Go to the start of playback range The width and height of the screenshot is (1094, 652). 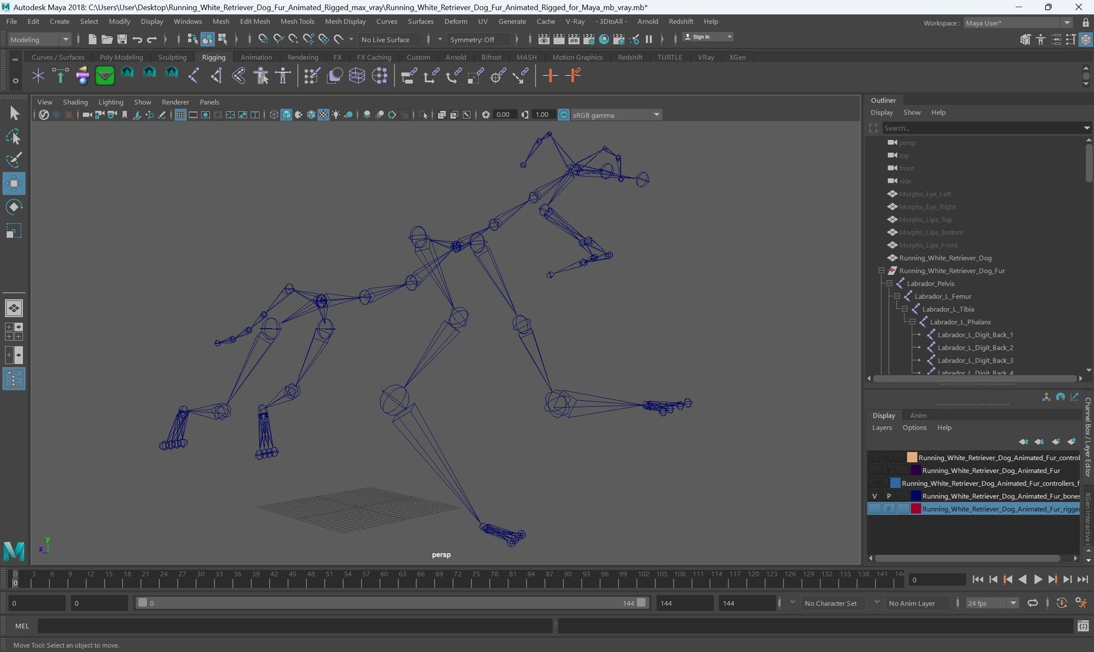click(x=978, y=580)
